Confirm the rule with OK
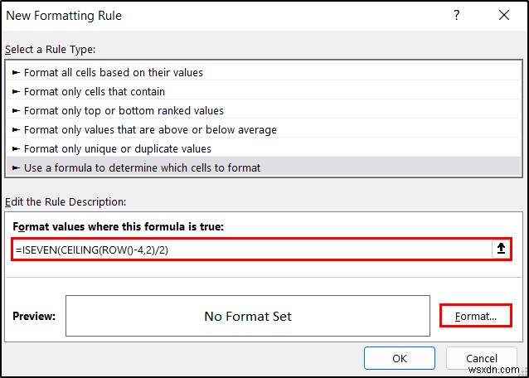The width and height of the screenshot is (529, 378). point(400,359)
